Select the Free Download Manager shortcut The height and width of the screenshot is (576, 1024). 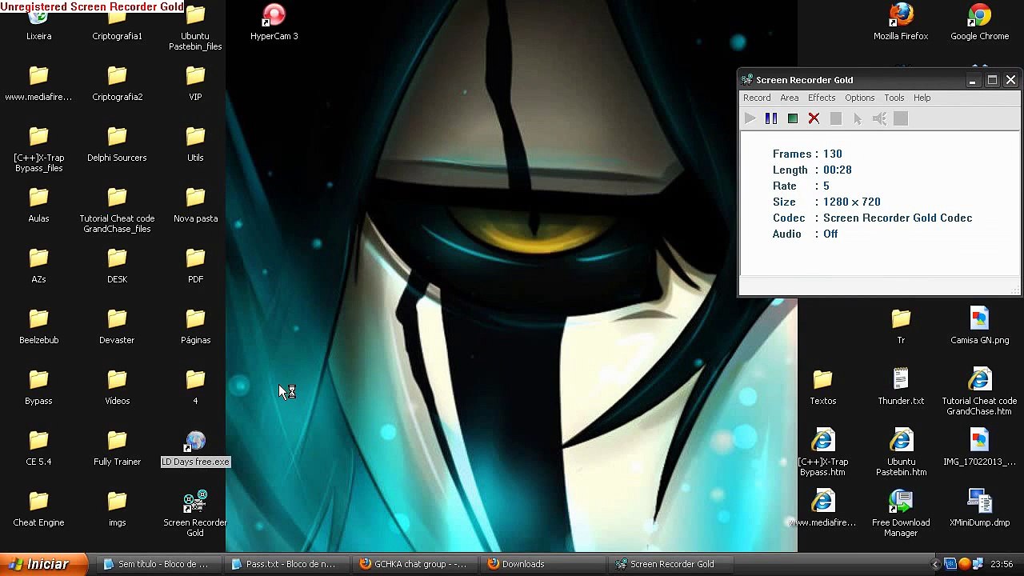pyautogui.click(x=901, y=514)
